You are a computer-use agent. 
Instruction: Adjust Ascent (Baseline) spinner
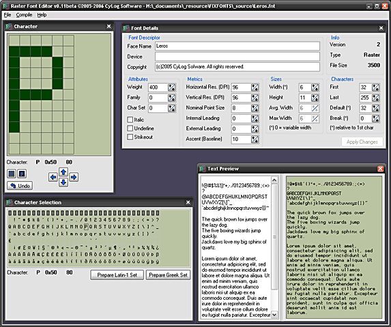pos(255,140)
